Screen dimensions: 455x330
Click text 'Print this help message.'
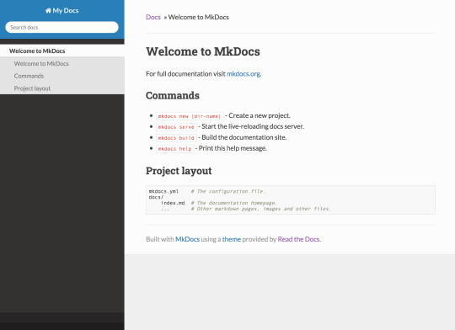(x=233, y=148)
